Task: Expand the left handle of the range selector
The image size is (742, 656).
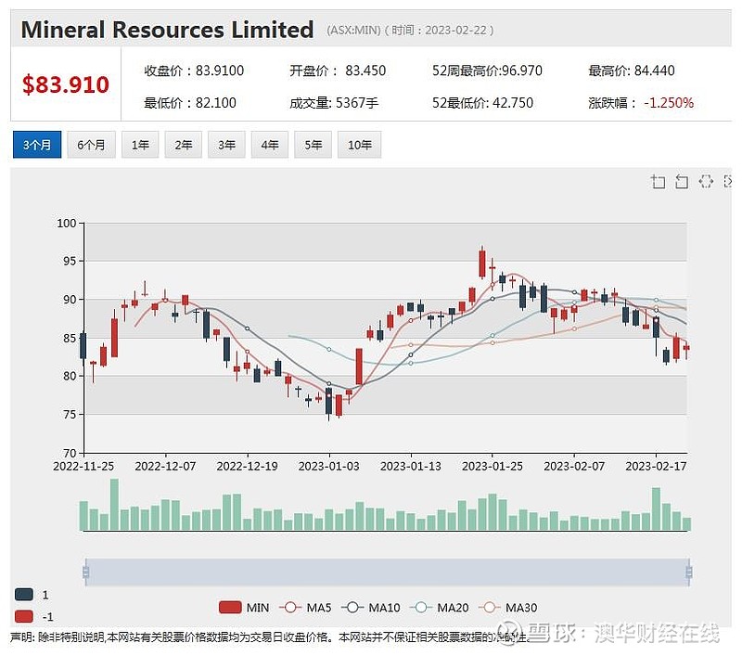Action: 86,572
